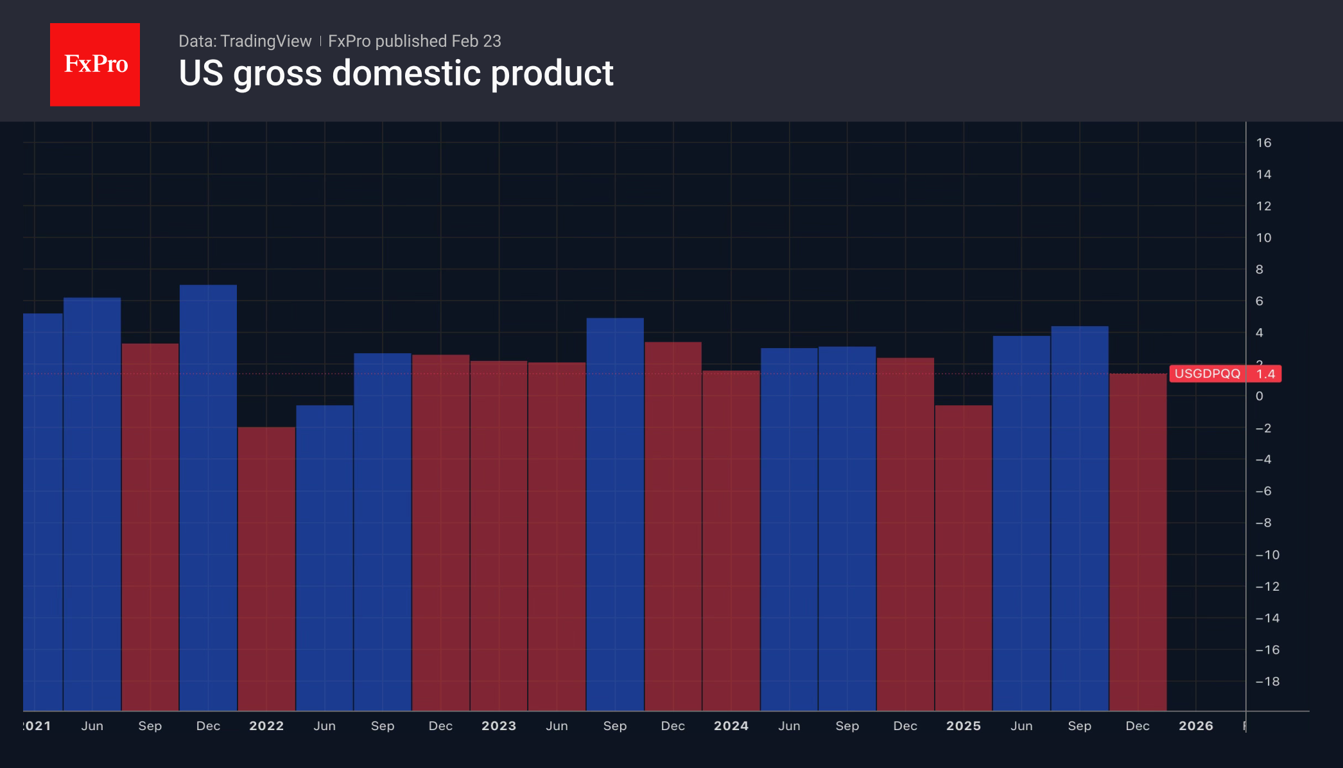This screenshot has height=768, width=1343.
Task: Select the Jun 2022 axis label
Action: pos(325,726)
